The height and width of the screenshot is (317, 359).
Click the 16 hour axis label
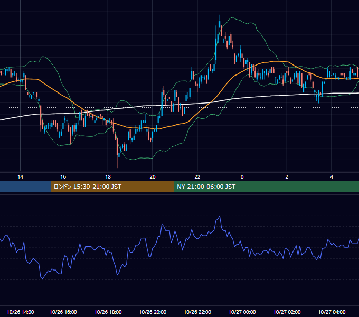pyautogui.click(x=63, y=177)
